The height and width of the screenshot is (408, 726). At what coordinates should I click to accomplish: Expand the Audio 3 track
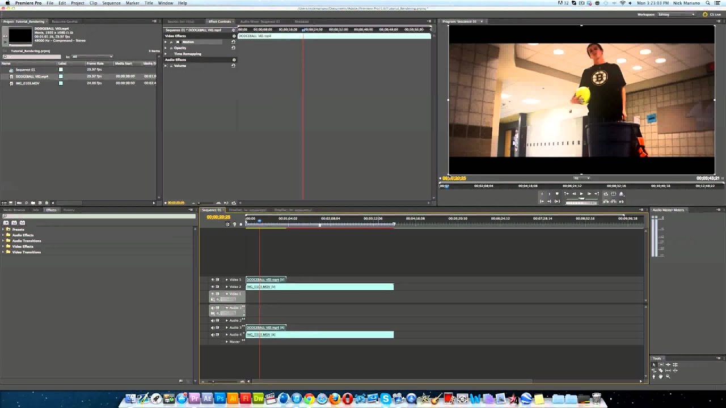227,328
